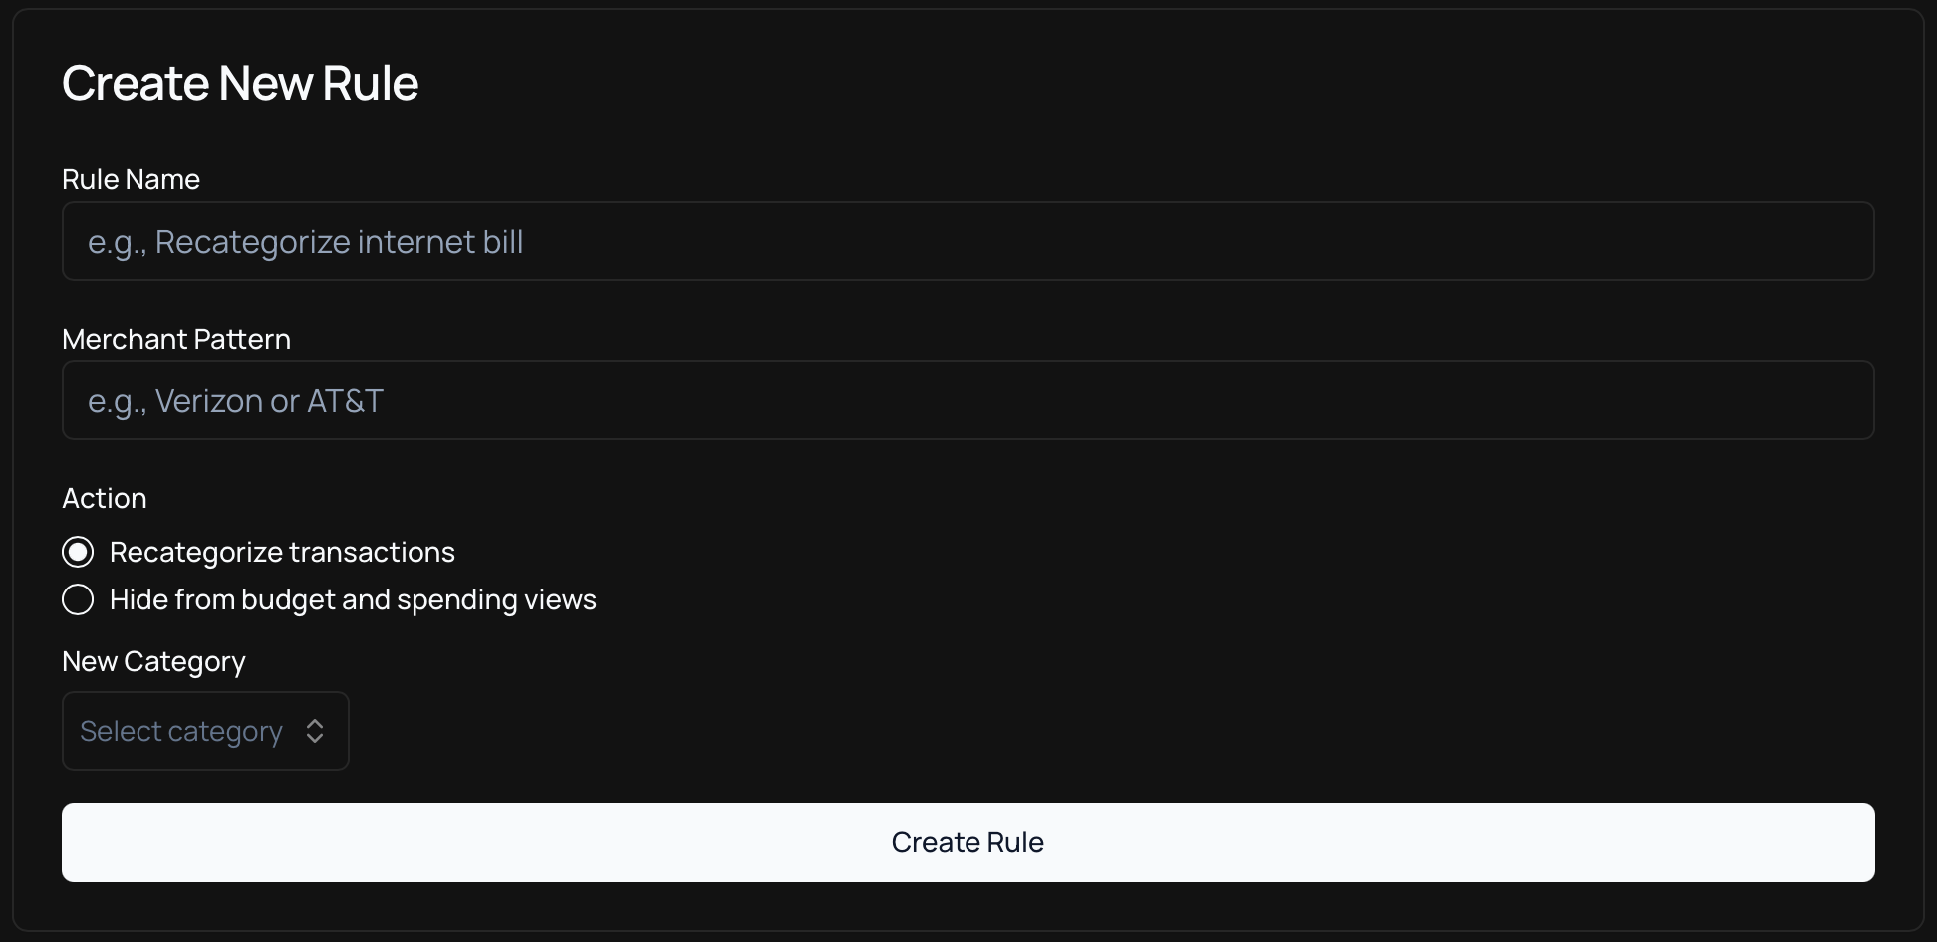The width and height of the screenshot is (1937, 942).
Task: Select the Recategorize transactions radio button
Action: pos(78,552)
